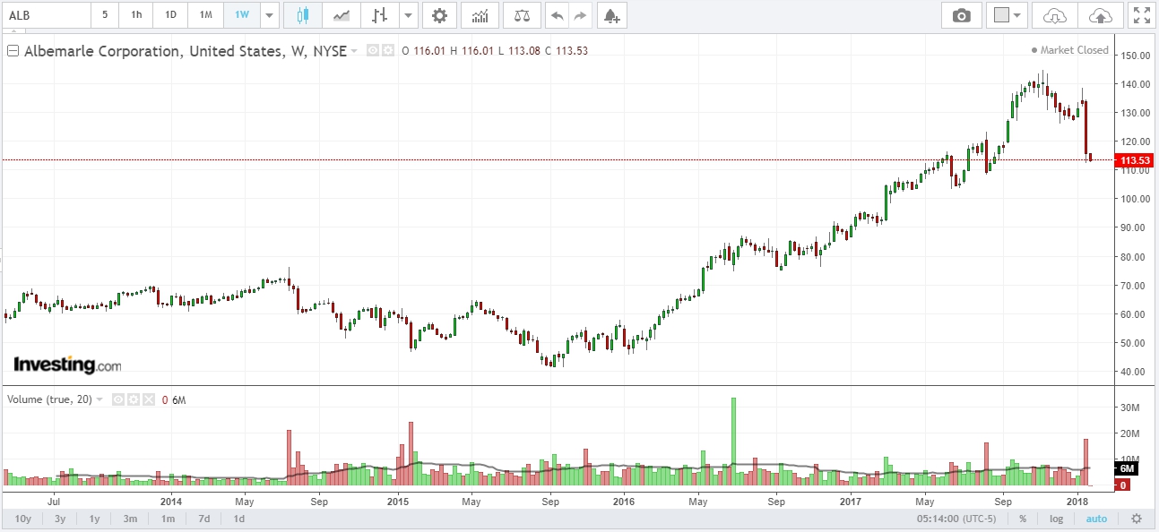Click the Volume (true, 20) label
This screenshot has height=532, width=1159.
tap(49, 399)
